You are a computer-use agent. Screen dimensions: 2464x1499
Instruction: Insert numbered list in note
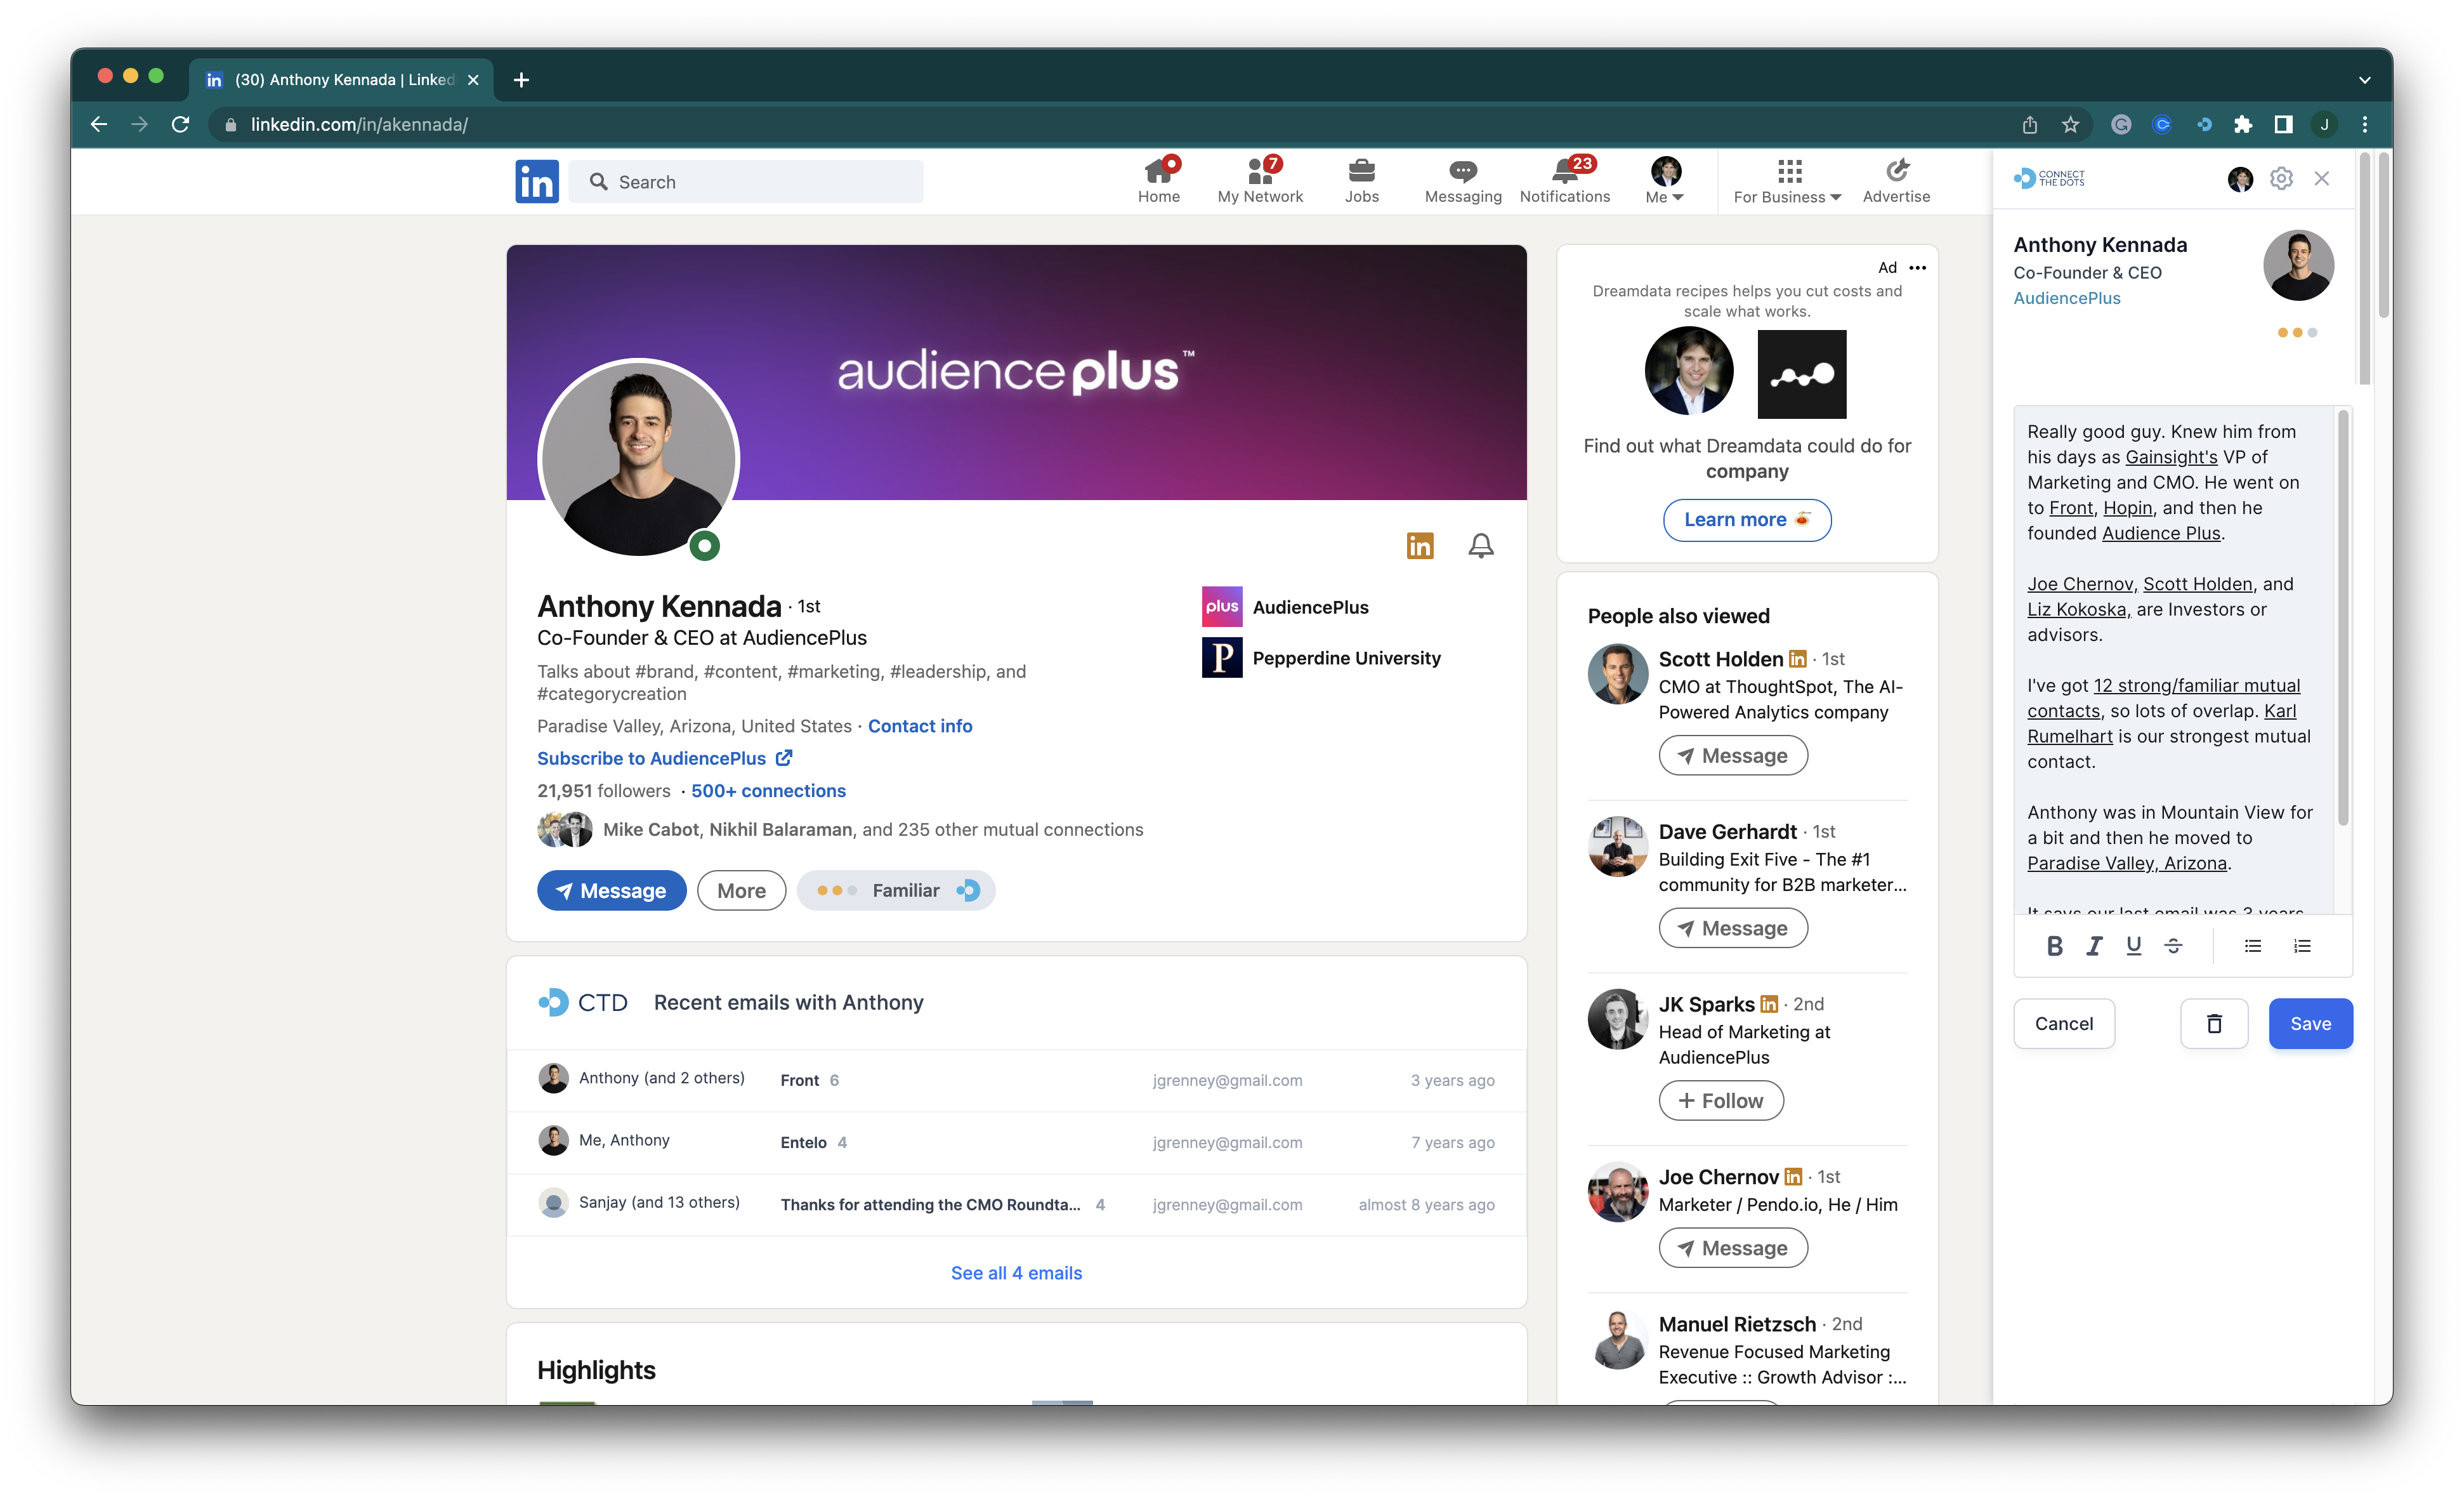(x=2302, y=946)
